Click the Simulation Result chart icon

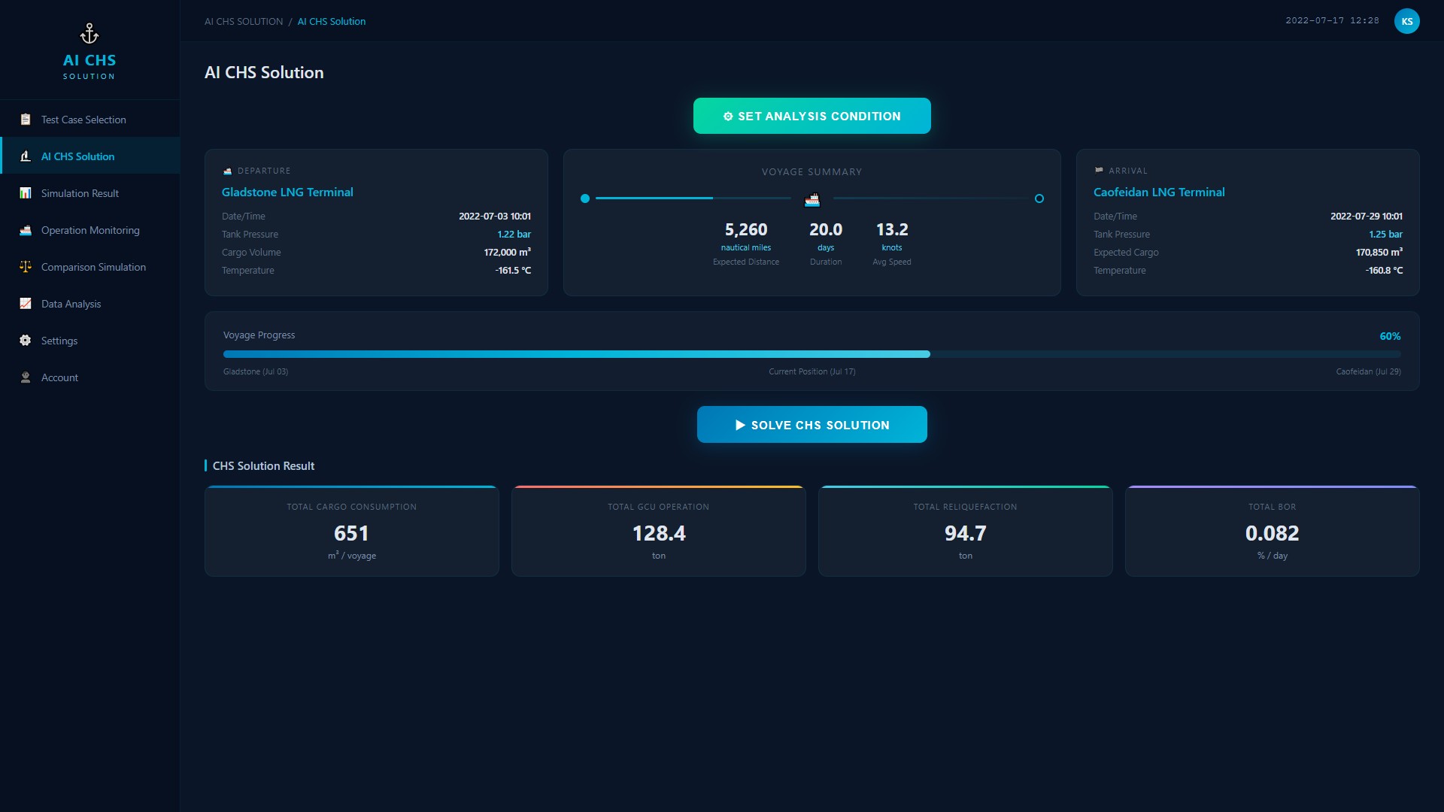click(26, 193)
